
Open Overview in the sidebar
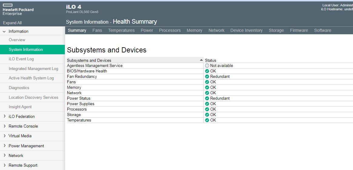coord(17,40)
